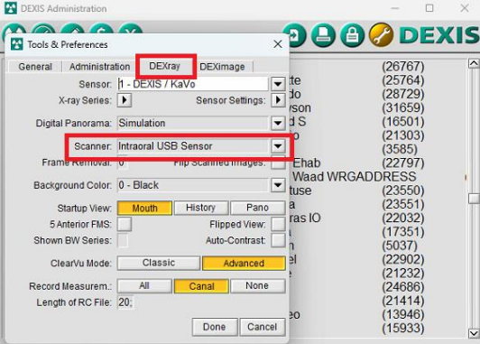
Task: Click the Done button
Action: (x=215, y=327)
